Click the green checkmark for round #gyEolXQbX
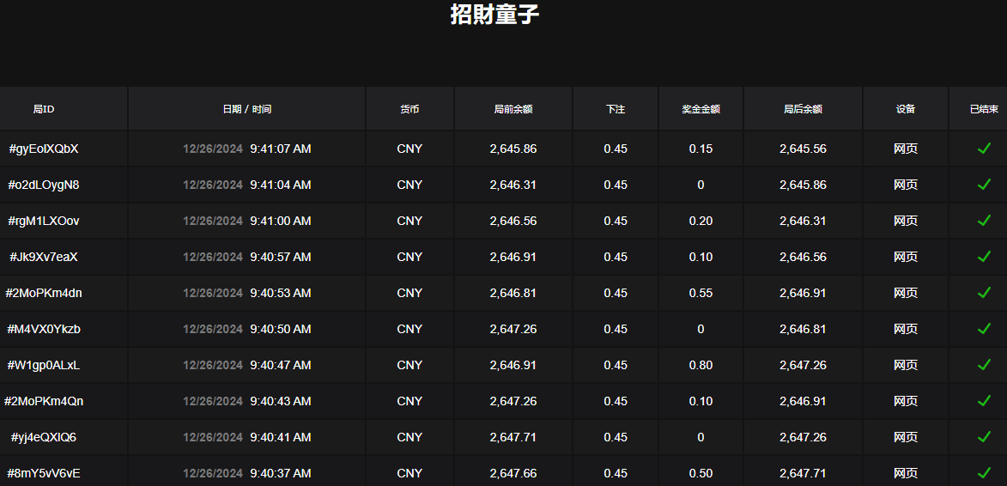The width and height of the screenshot is (1007, 486). (984, 149)
